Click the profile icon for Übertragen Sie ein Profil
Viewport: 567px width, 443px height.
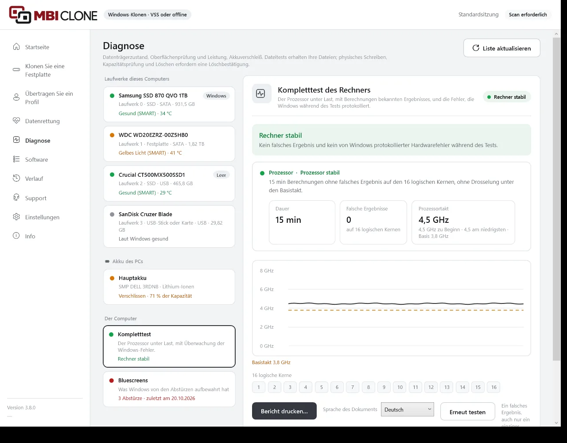(x=16, y=97)
